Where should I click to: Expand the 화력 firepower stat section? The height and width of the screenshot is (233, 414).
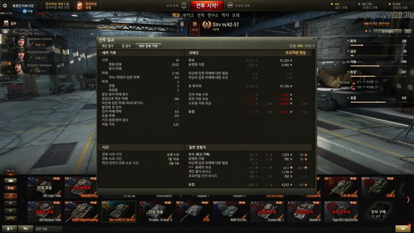coord(353,41)
